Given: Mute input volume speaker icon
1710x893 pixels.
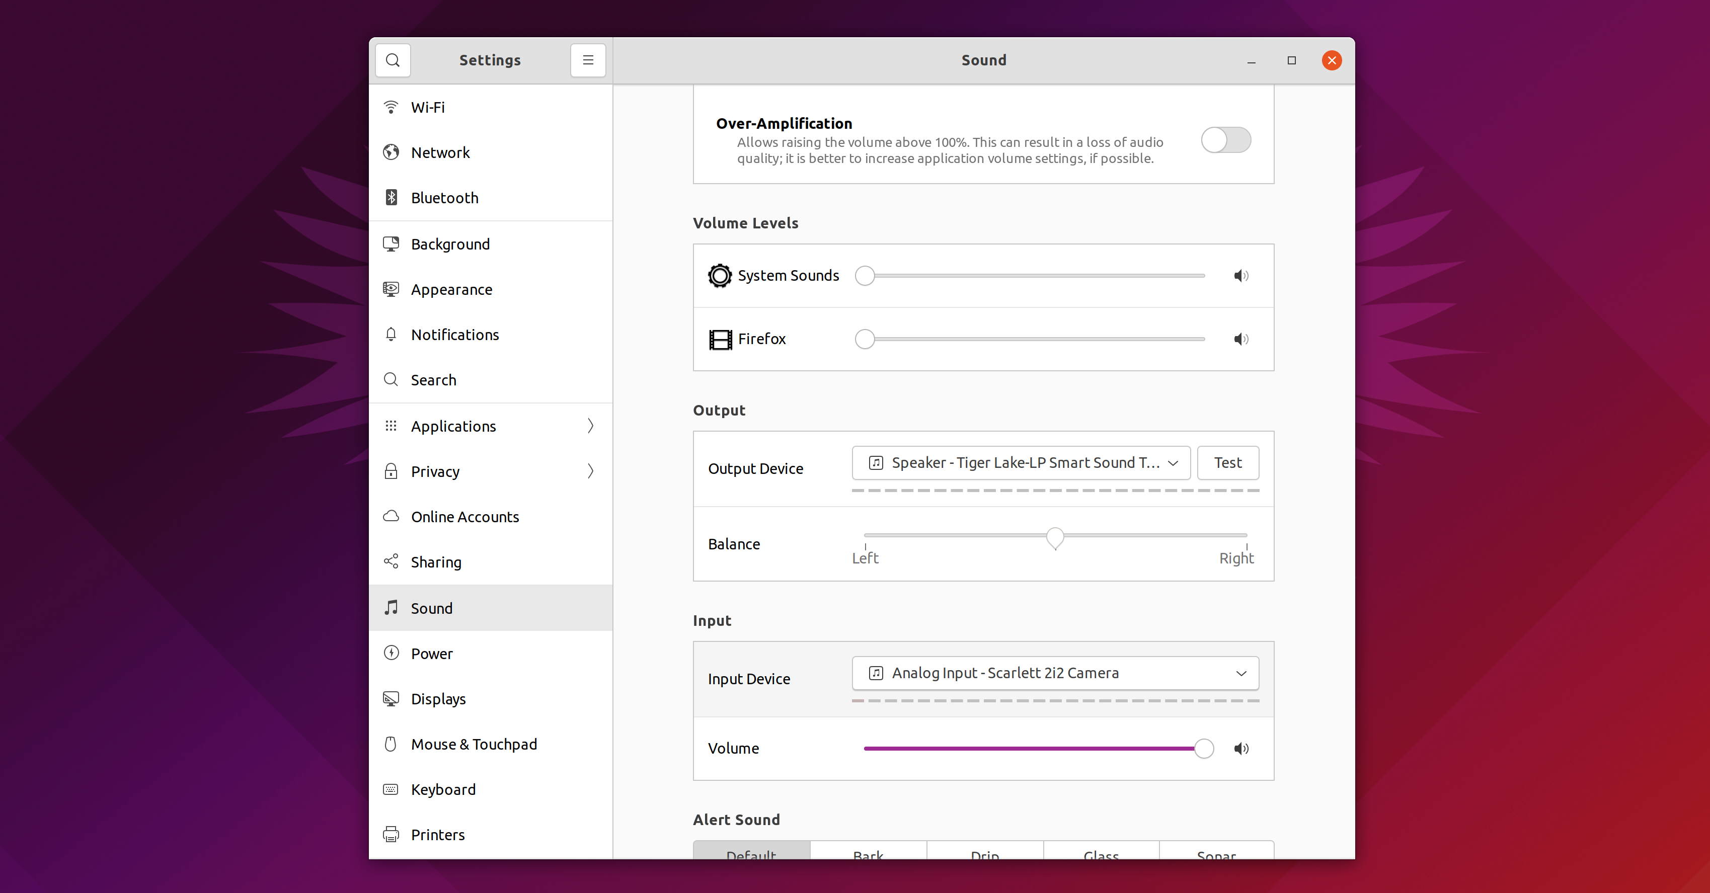Looking at the screenshot, I should click(x=1240, y=749).
